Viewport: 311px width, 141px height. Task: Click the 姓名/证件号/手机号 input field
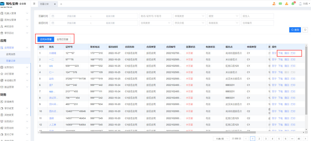(155, 16)
